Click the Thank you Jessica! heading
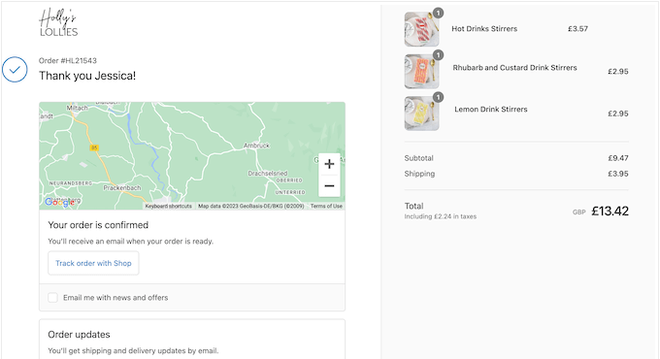Screen dimensions: 660x359 [87, 76]
